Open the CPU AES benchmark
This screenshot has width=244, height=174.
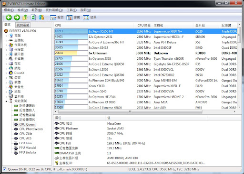click(25, 138)
